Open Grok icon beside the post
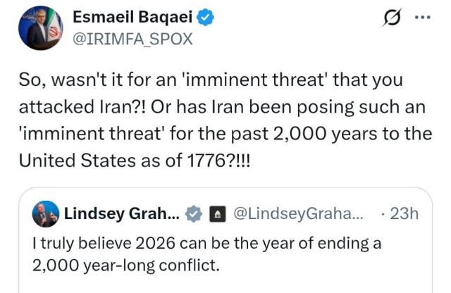 pyautogui.click(x=388, y=22)
